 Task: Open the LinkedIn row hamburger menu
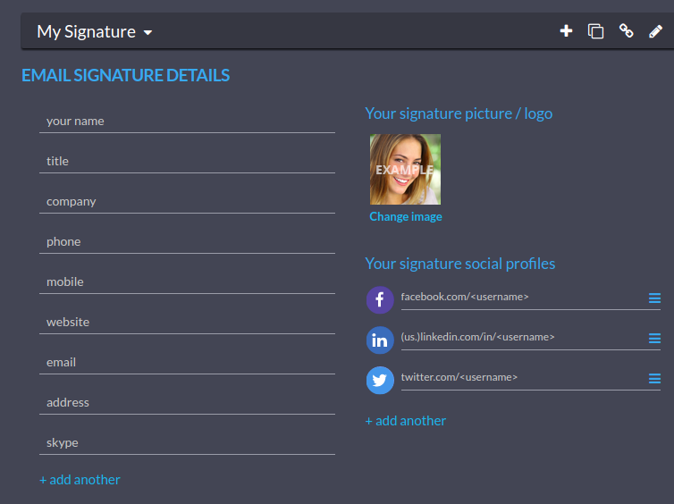point(654,339)
